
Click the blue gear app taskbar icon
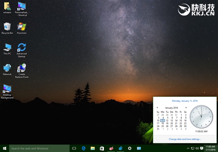121,148
